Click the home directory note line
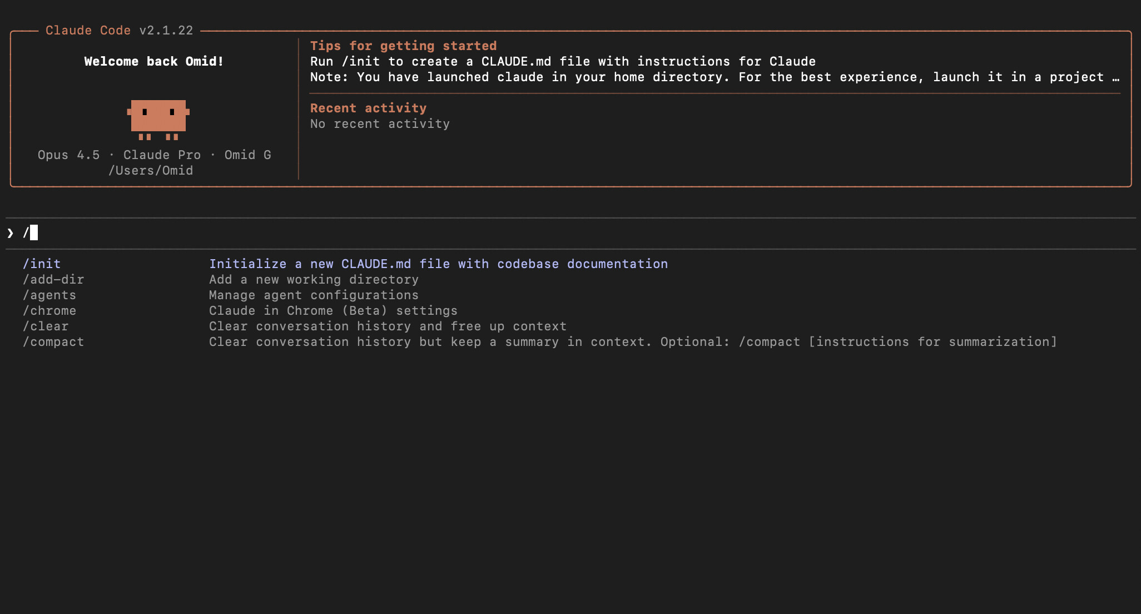The height and width of the screenshot is (614, 1141). point(715,77)
